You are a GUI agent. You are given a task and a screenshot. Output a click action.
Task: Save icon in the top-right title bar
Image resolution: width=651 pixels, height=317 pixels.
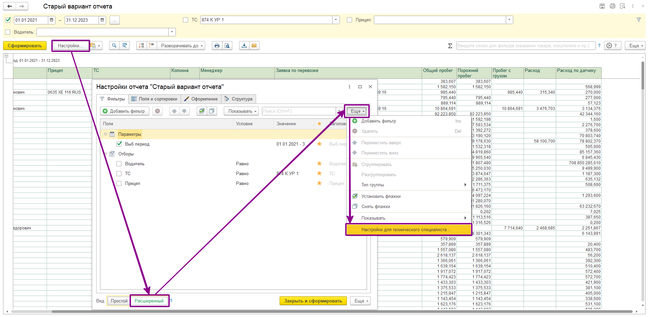coord(602,6)
